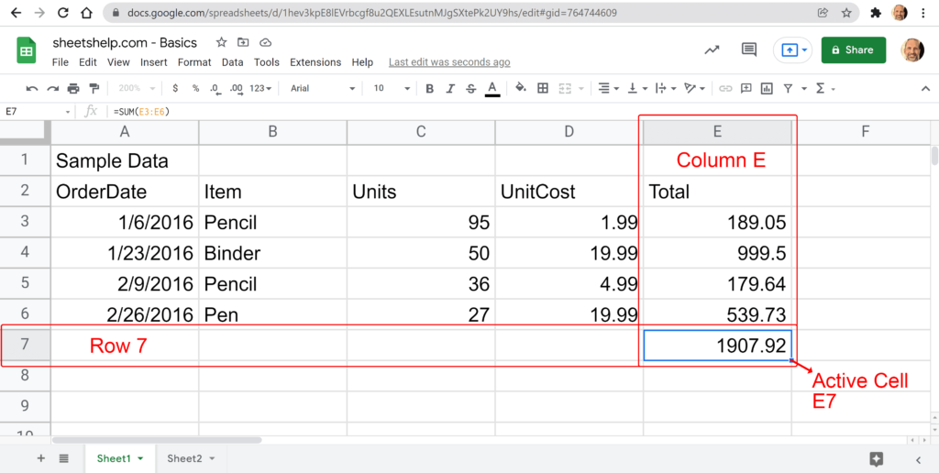This screenshot has height=473, width=939.
Task: Open the Arial font dropdown
Action: 322,89
